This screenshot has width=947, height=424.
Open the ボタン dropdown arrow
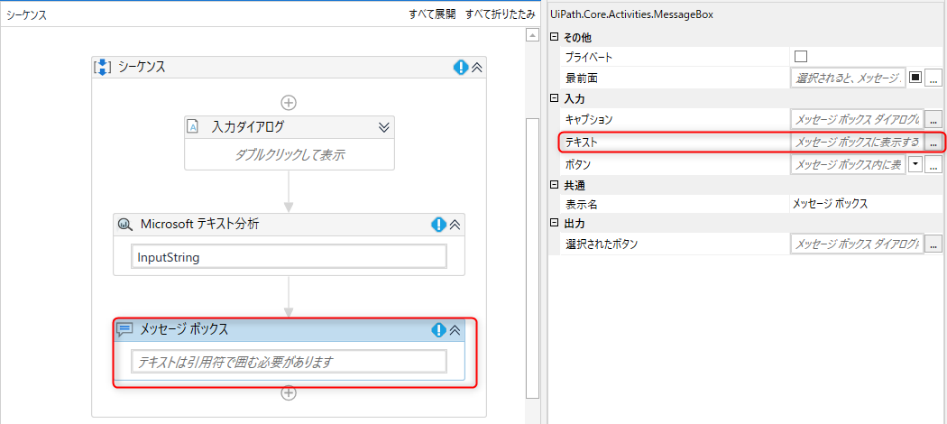[915, 164]
